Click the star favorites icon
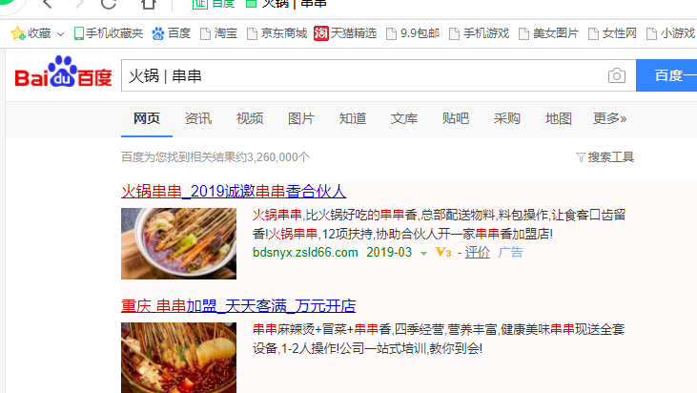The width and height of the screenshot is (697, 393). (18, 33)
